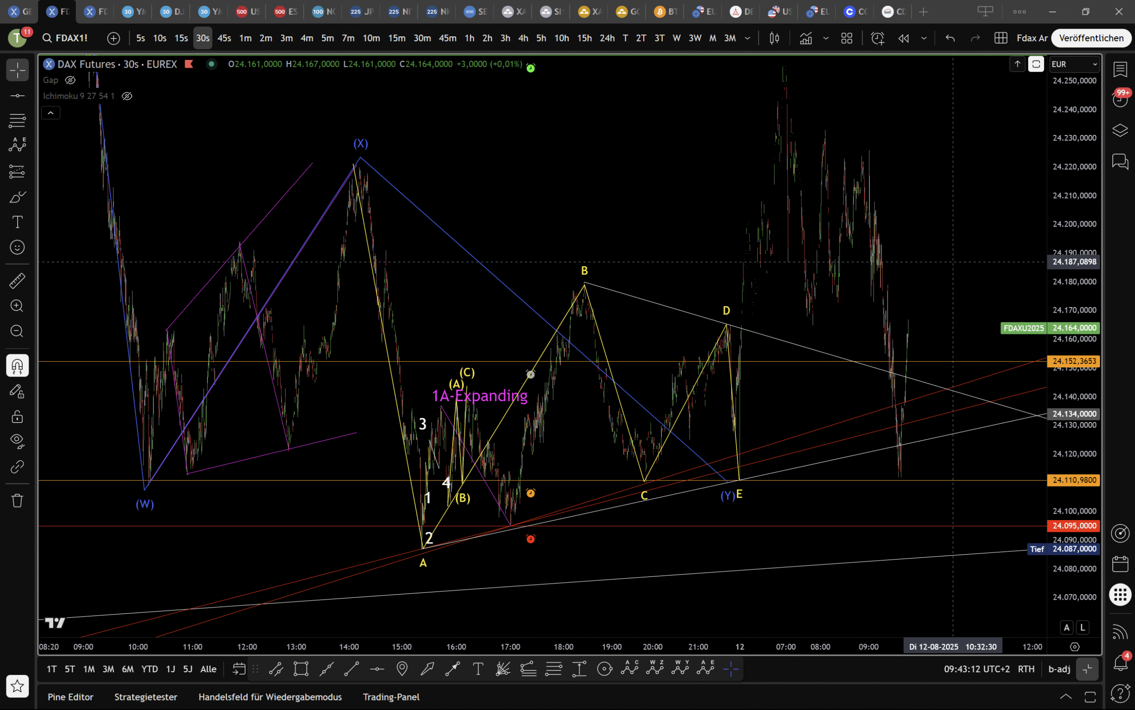This screenshot has height=710, width=1135.
Task: Click the Replay rewind icon
Action: [903, 38]
